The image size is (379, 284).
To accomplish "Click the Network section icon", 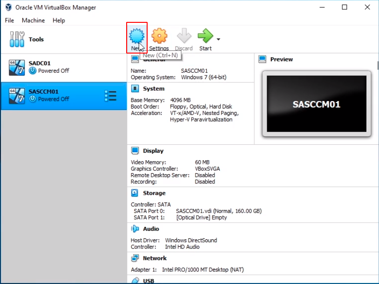I will 135,258.
